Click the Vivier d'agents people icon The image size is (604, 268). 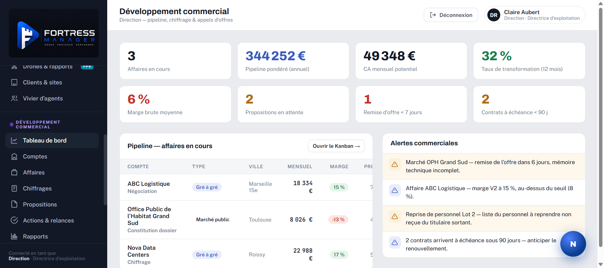point(14,99)
